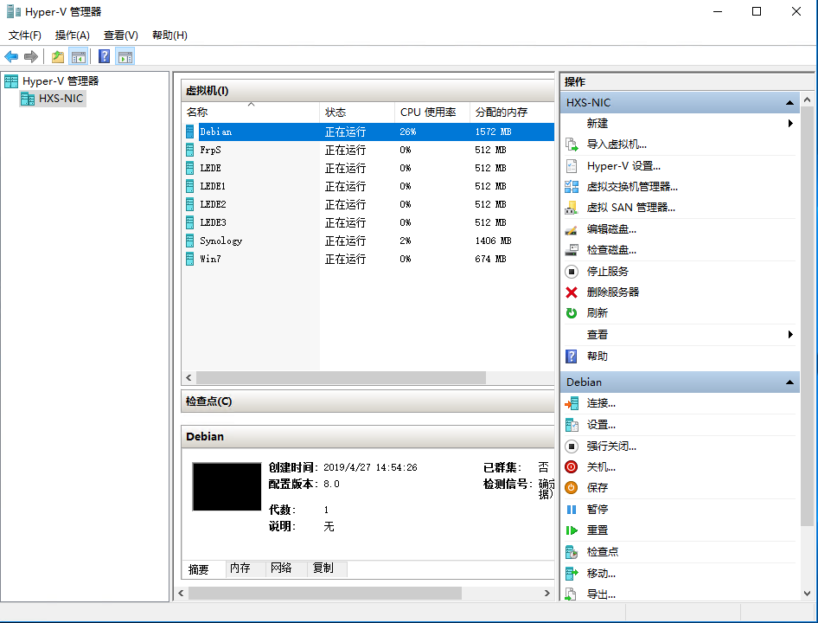Click the Back arrow toolbar icon

point(11,56)
